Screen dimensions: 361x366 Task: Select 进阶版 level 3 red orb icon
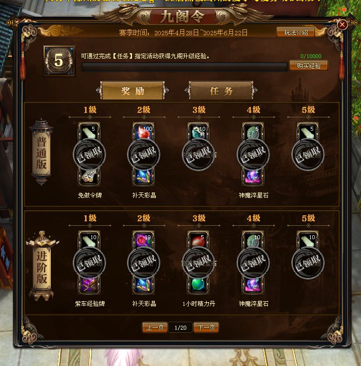point(198,240)
